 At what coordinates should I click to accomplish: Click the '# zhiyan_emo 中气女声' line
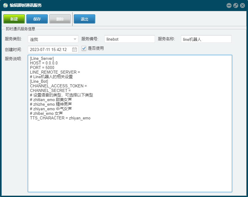(x=51, y=109)
